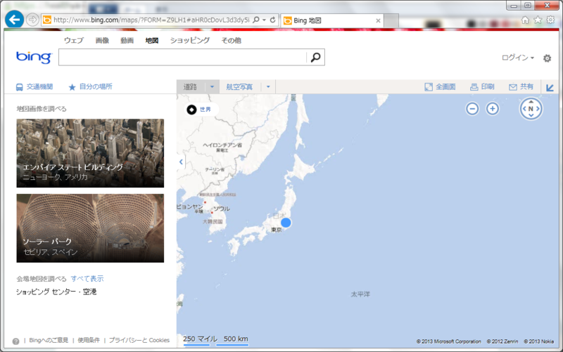Pan map left with compass arrow
The width and height of the screenshot is (563, 352).
524,109
